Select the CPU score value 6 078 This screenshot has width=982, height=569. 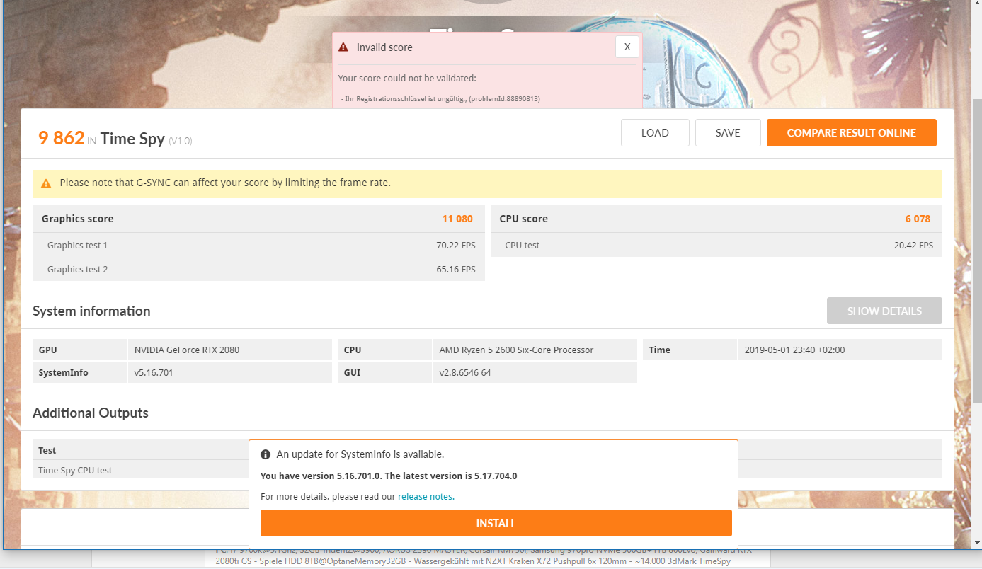[918, 219]
